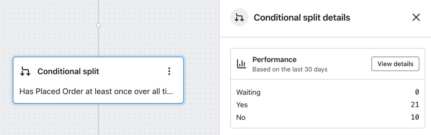Select the Conditional split node title
Viewport: 431px width, 135px height.
click(x=68, y=71)
